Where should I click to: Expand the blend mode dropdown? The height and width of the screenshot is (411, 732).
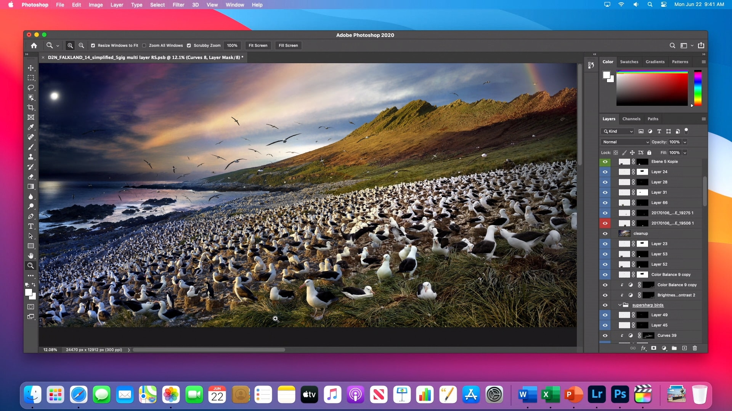point(625,142)
